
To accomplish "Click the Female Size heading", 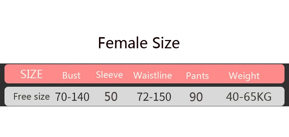I will pos(139,43).
